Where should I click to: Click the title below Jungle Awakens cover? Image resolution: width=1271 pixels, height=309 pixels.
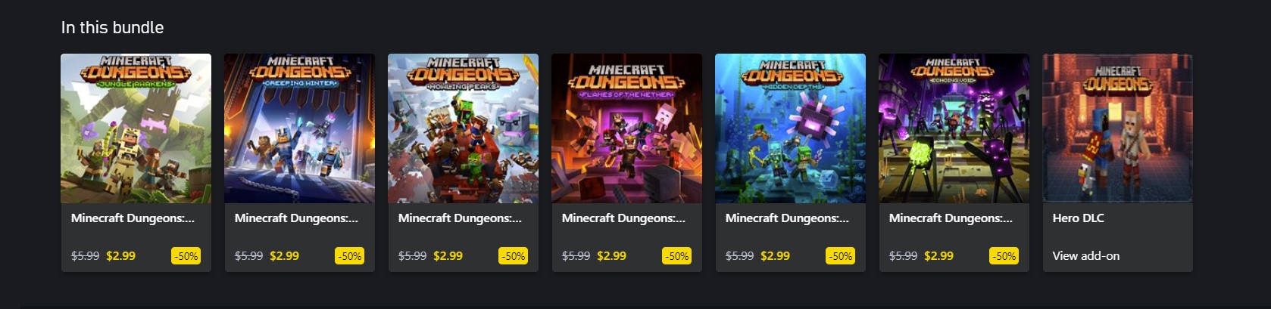click(133, 218)
